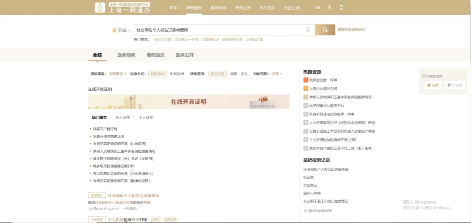Open 社会保险个人权益记录单查询 search result
Viewport: 471px width, 223px height.
[x=133, y=196]
